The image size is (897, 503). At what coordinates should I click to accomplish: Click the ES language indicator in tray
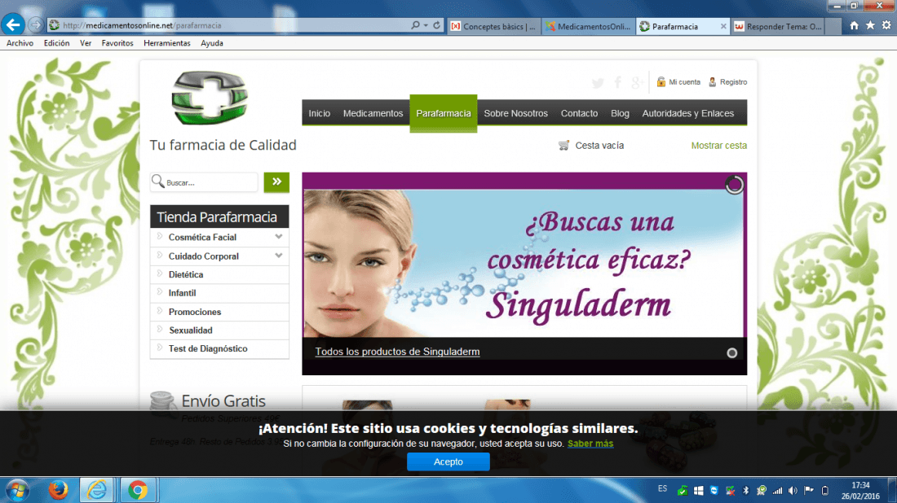point(662,488)
